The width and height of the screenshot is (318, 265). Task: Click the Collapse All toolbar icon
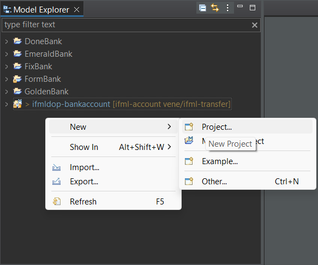[x=202, y=8]
